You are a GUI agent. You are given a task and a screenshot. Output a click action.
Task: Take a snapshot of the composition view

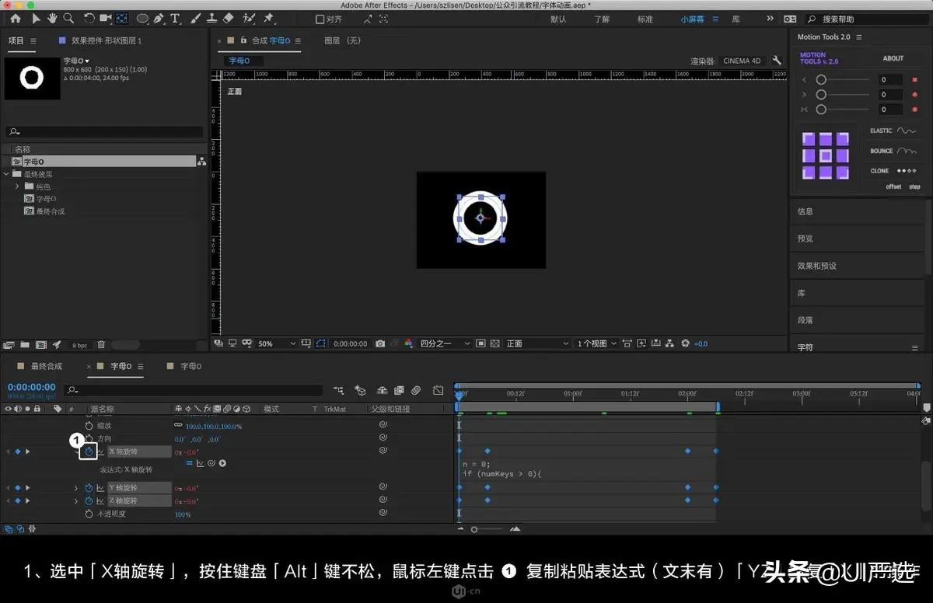point(380,343)
